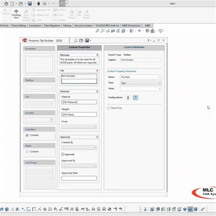Switch to the Annotation tab
Viewport: 216px width, 216px height.
[35, 26]
